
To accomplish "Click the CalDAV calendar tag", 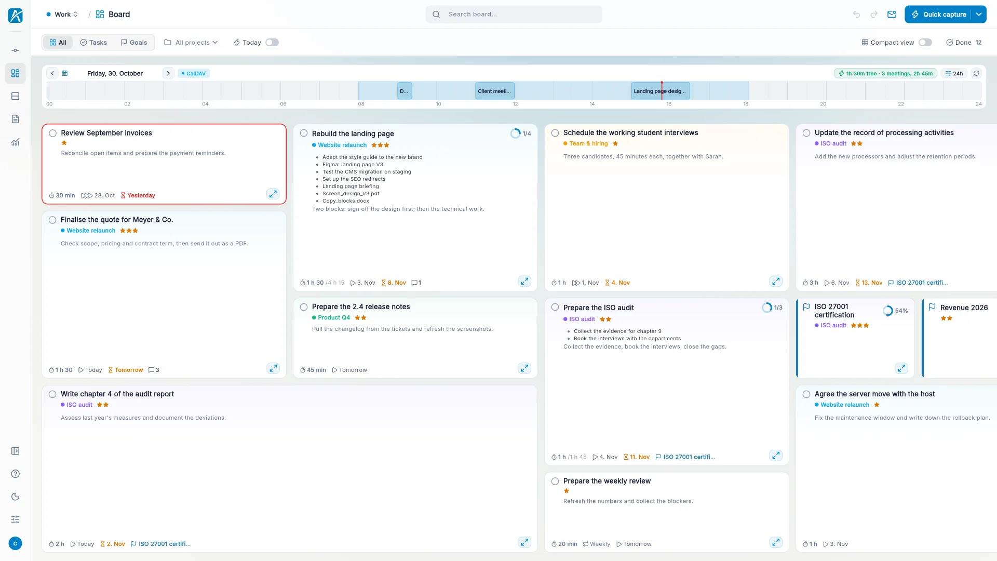I will (x=194, y=73).
